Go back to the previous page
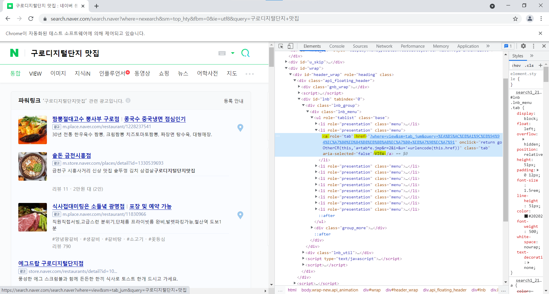The width and height of the screenshot is (549, 294). 8,19
